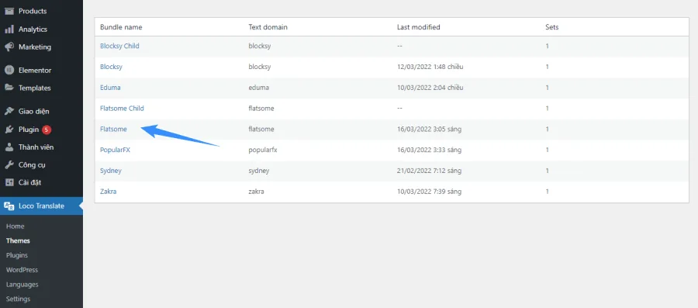
Task: Click the Công cụ wrench icon
Action: point(9,165)
